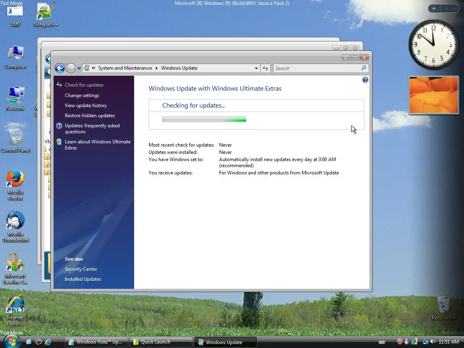
Task: Open the VM7 desktop icon
Action: (15, 15)
